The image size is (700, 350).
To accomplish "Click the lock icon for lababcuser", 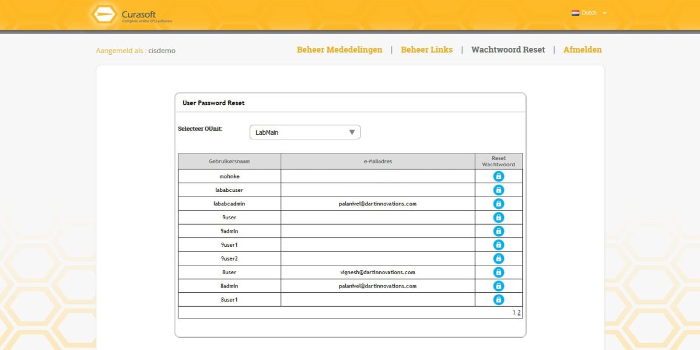I will pos(499,190).
